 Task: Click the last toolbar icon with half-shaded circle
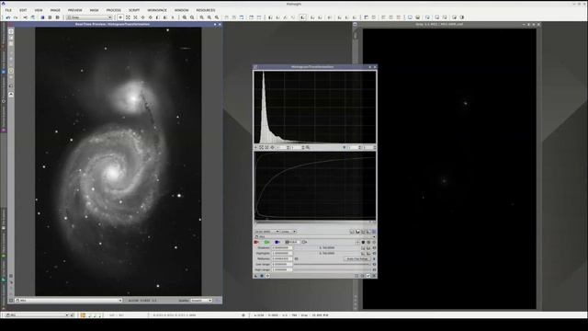[462, 17]
